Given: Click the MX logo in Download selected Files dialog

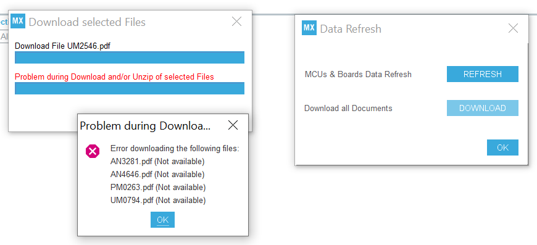Looking at the screenshot, I should (18, 21).
